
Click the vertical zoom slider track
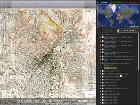coord(4,33)
